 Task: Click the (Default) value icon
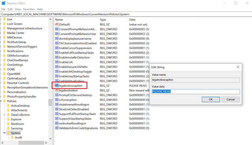pyautogui.click(x=56, y=24)
